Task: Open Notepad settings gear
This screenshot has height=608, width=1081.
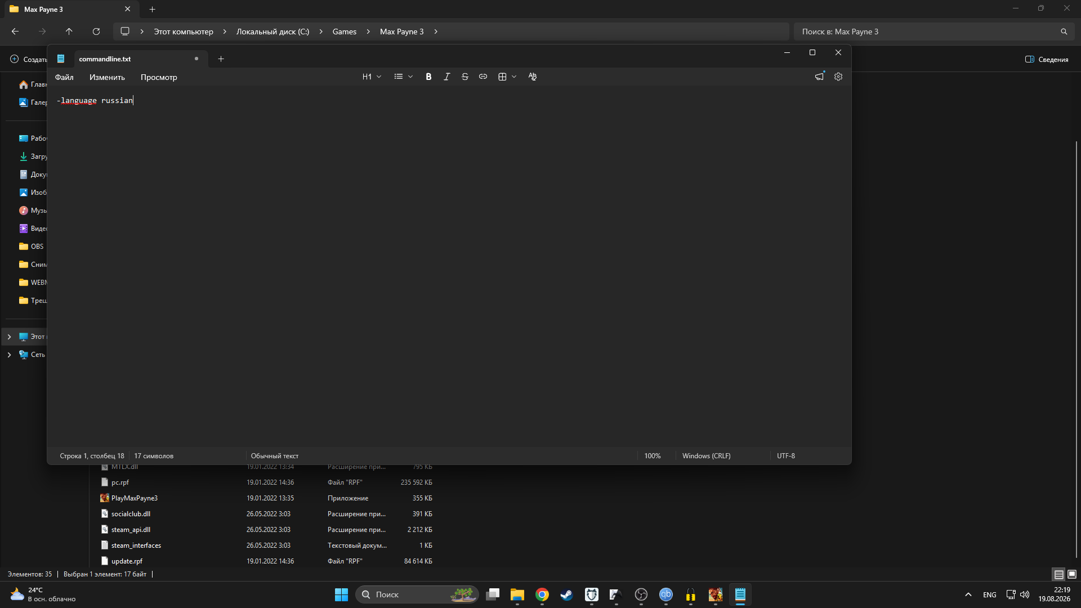Action: [838, 77]
